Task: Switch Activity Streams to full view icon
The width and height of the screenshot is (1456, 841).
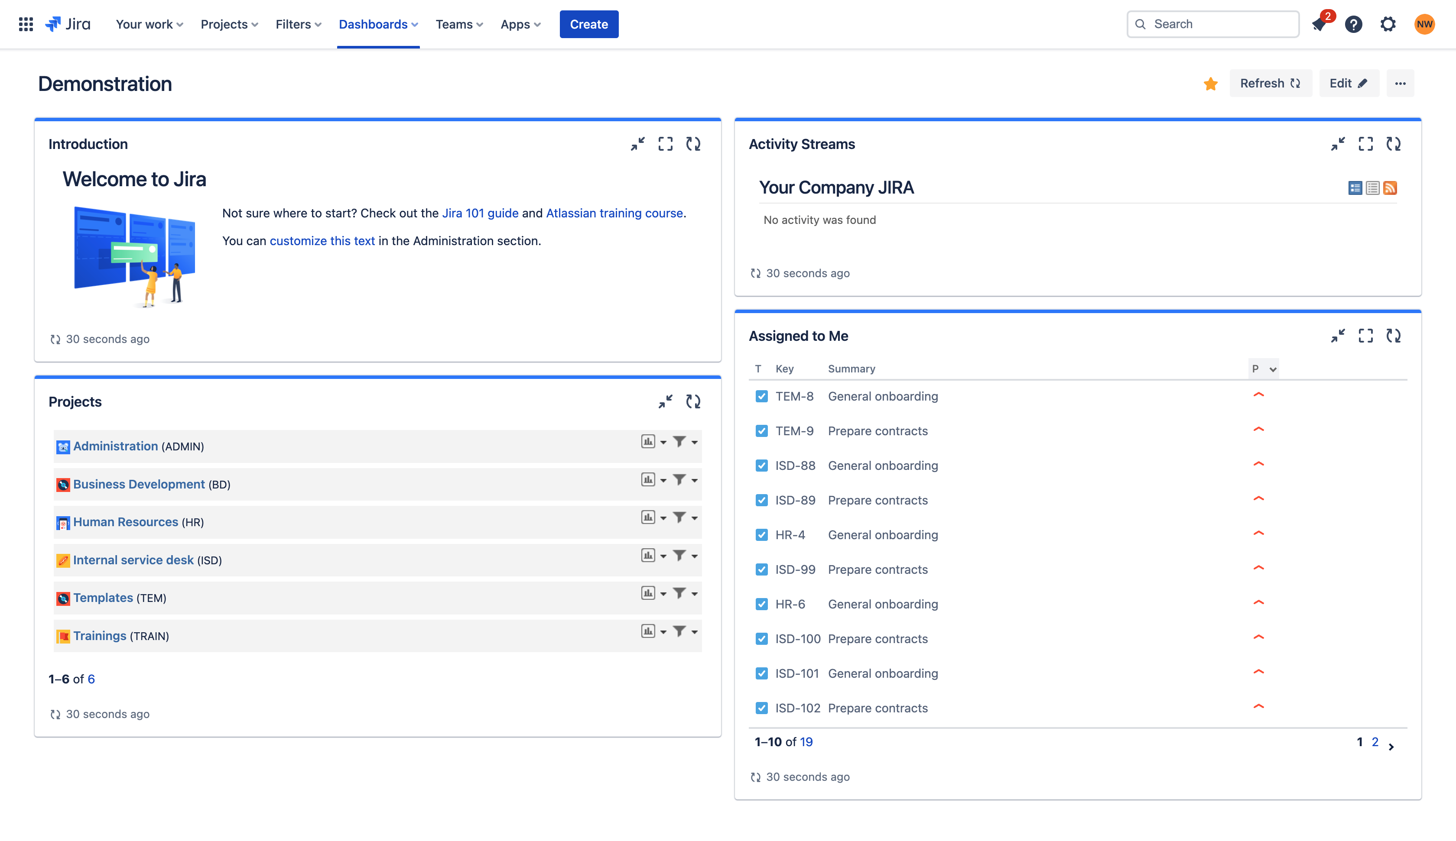Action: point(1355,188)
